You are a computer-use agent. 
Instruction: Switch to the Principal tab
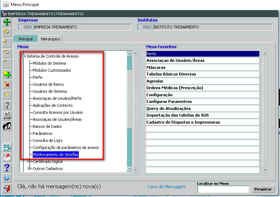[26, 39]
